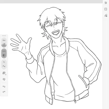Open the brush stroke type picker
Image resolution: width=109 pixels, height=109 pixels.
tap(4, 73)
